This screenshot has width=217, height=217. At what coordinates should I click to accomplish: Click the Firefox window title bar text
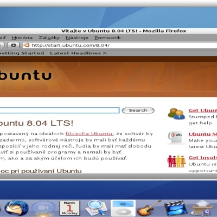coord(124,31)
